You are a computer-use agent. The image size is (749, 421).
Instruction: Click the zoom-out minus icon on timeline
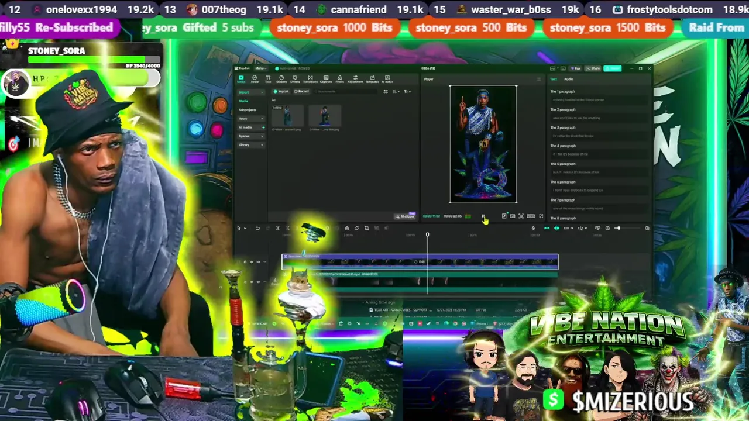click(607, 228)
